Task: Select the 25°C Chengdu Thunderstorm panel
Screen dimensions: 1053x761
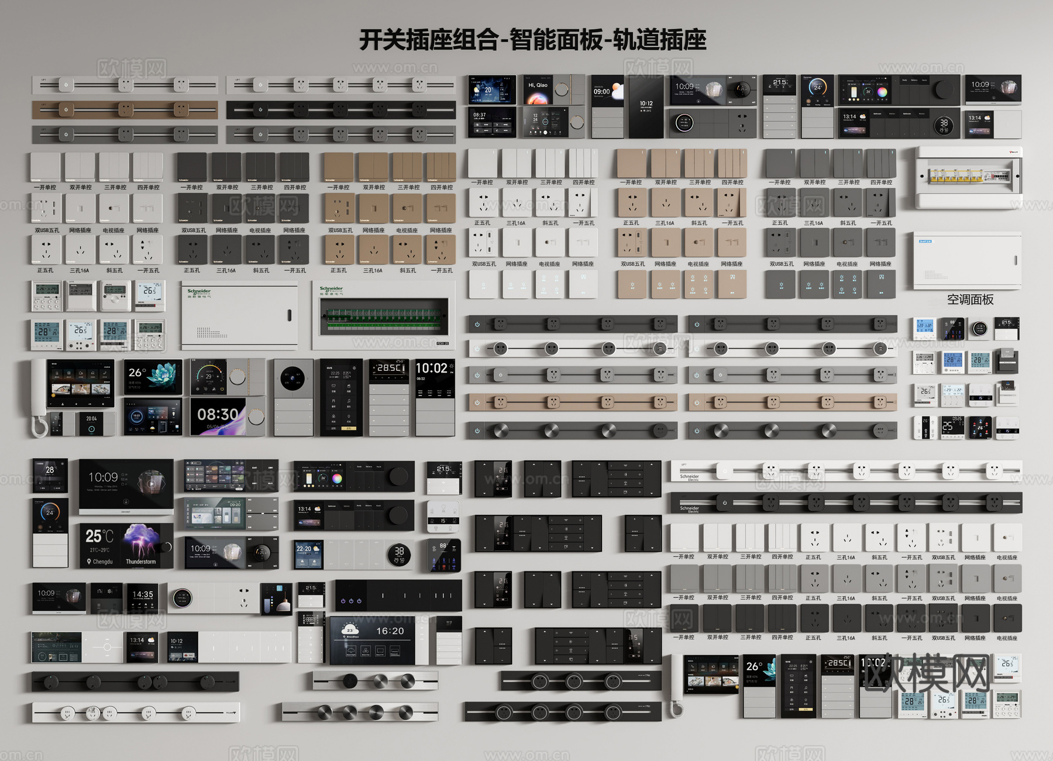Action: click(x=126, y=545)
